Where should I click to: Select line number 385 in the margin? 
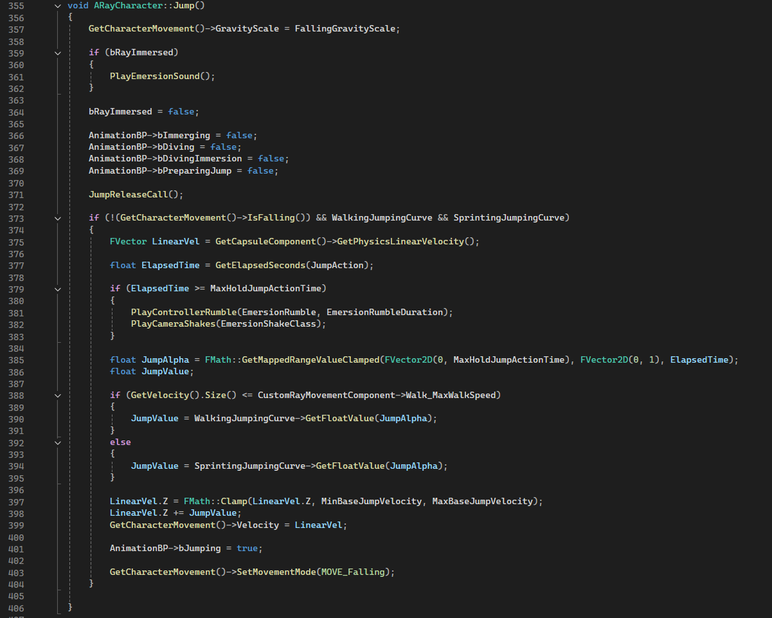(16, 360)
